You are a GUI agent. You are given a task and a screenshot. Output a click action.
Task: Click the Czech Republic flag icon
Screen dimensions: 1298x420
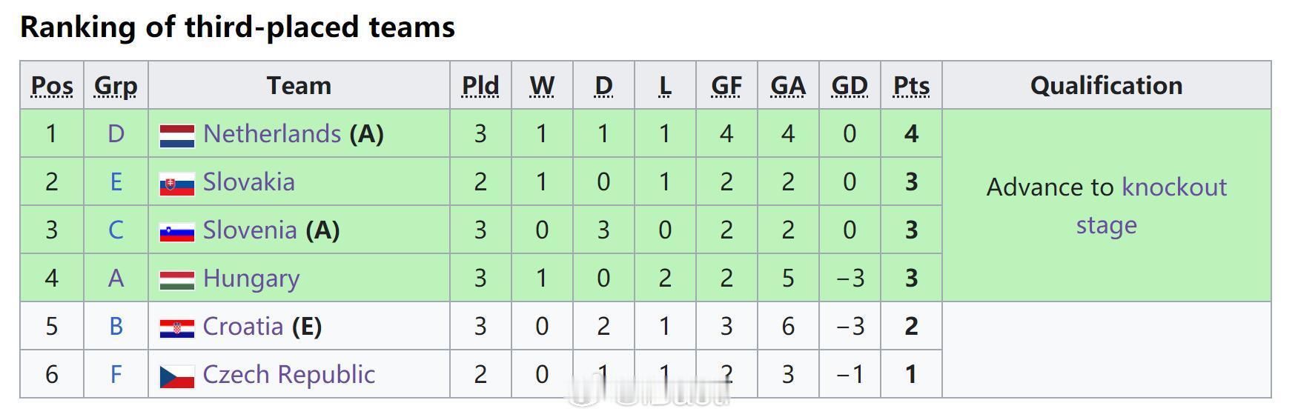(177, 376)
